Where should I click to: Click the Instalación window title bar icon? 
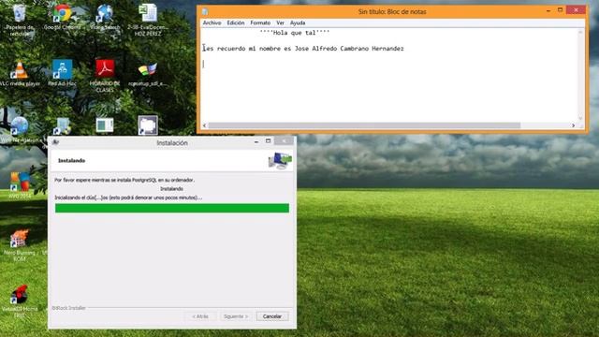point(56,142)
